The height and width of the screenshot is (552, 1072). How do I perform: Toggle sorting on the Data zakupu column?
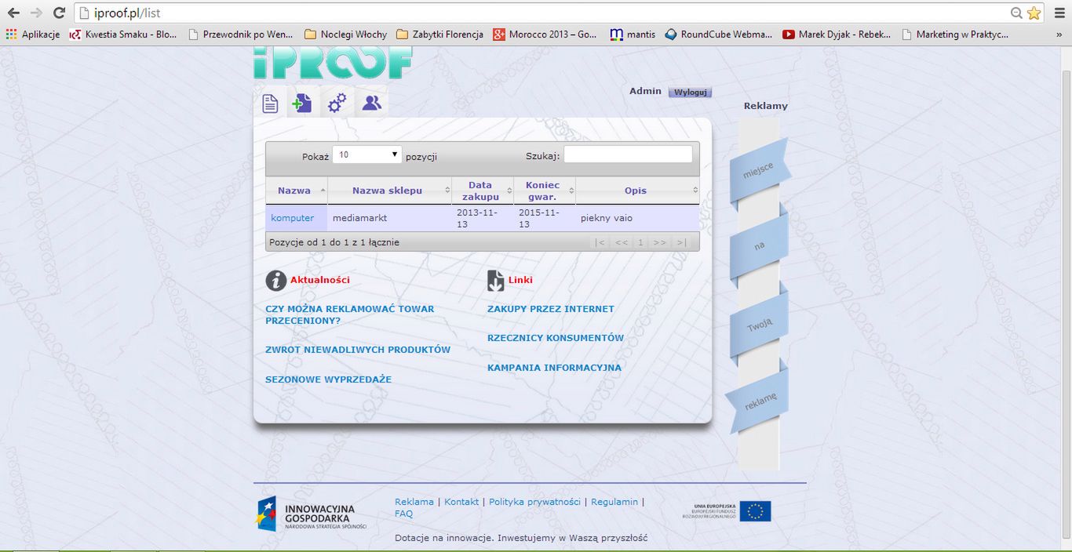(482, 190)
